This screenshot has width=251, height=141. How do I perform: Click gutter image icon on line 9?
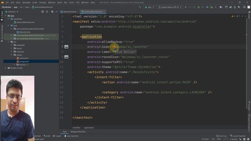[x=66, y=57]
